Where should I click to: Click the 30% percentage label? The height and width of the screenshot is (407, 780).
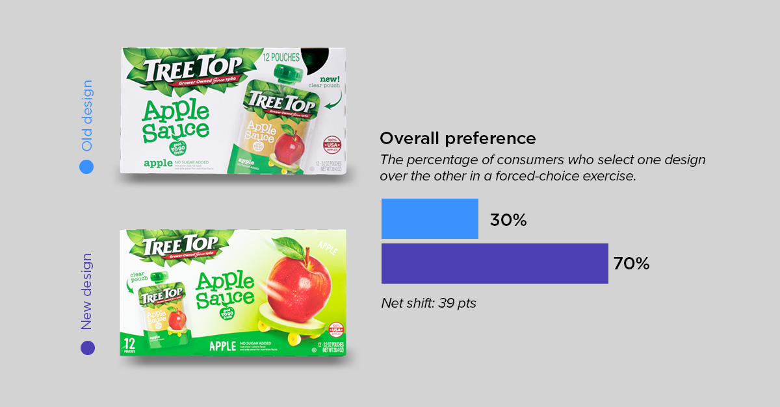pos(508,220)
